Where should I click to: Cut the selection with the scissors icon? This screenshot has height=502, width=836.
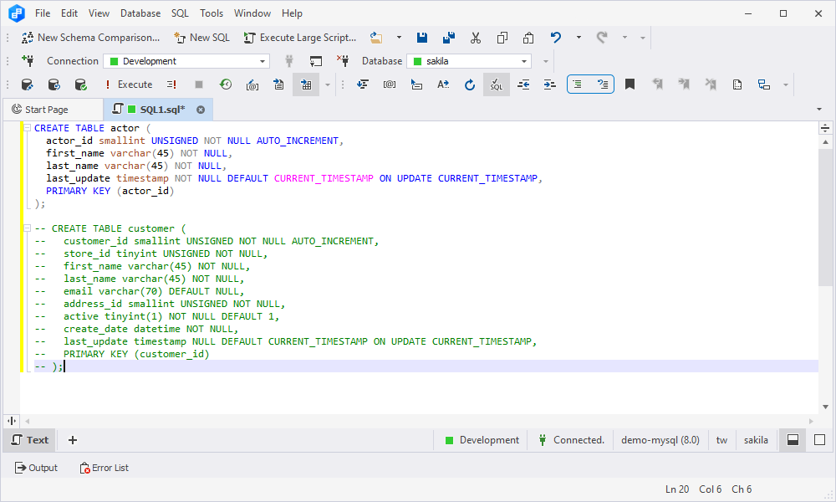(475, 38)
